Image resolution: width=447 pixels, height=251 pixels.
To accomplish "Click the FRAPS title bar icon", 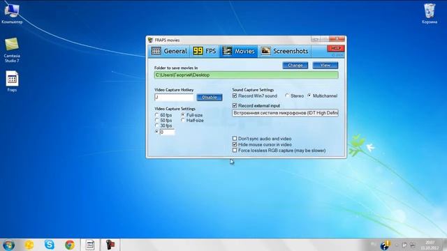I will click(x=150, y=40).
